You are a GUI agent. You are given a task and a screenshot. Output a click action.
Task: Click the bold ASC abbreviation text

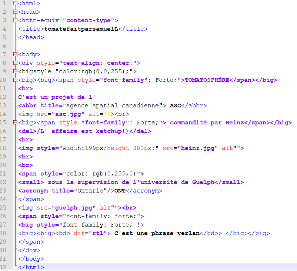tap(176, 106)
